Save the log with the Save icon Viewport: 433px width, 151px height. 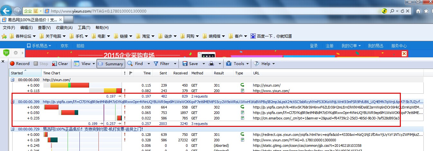[x=185, y=64]
